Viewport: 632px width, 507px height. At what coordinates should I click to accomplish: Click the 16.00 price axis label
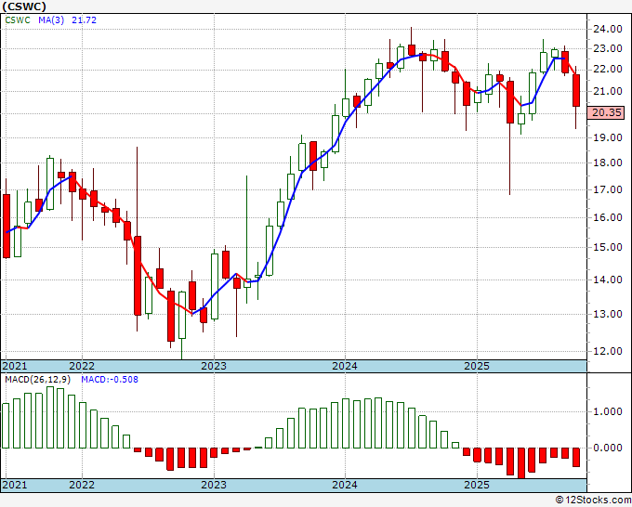[x=608, y=217]
